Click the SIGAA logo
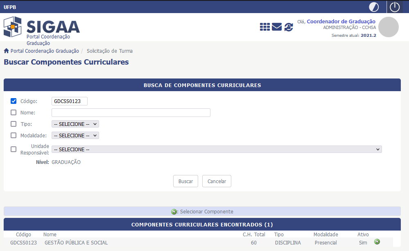The width and height of the screenshot is (409, 251). coord(42,27)
